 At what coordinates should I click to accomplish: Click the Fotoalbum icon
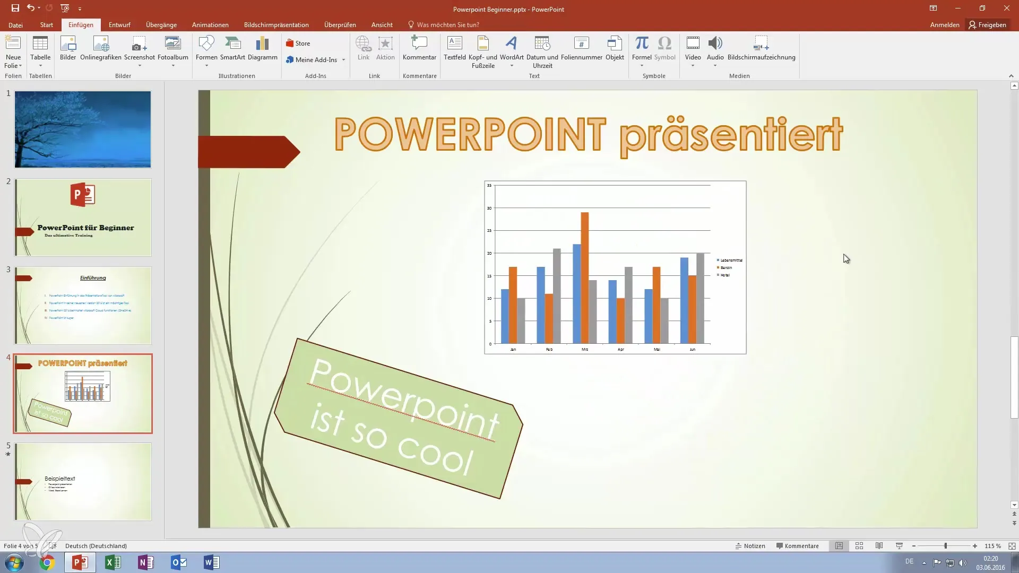(x=172, y=44)
